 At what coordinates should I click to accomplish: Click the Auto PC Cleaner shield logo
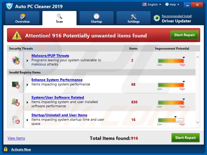point(9,6)
